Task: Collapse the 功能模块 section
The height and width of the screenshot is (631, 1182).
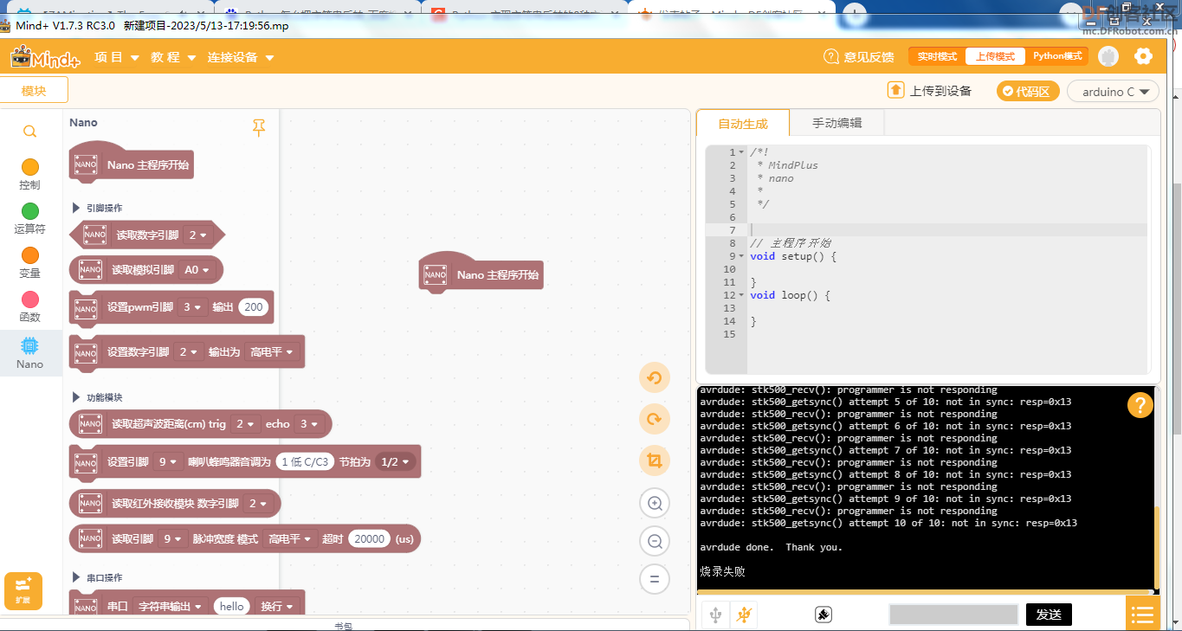Action: click(76, 397)
